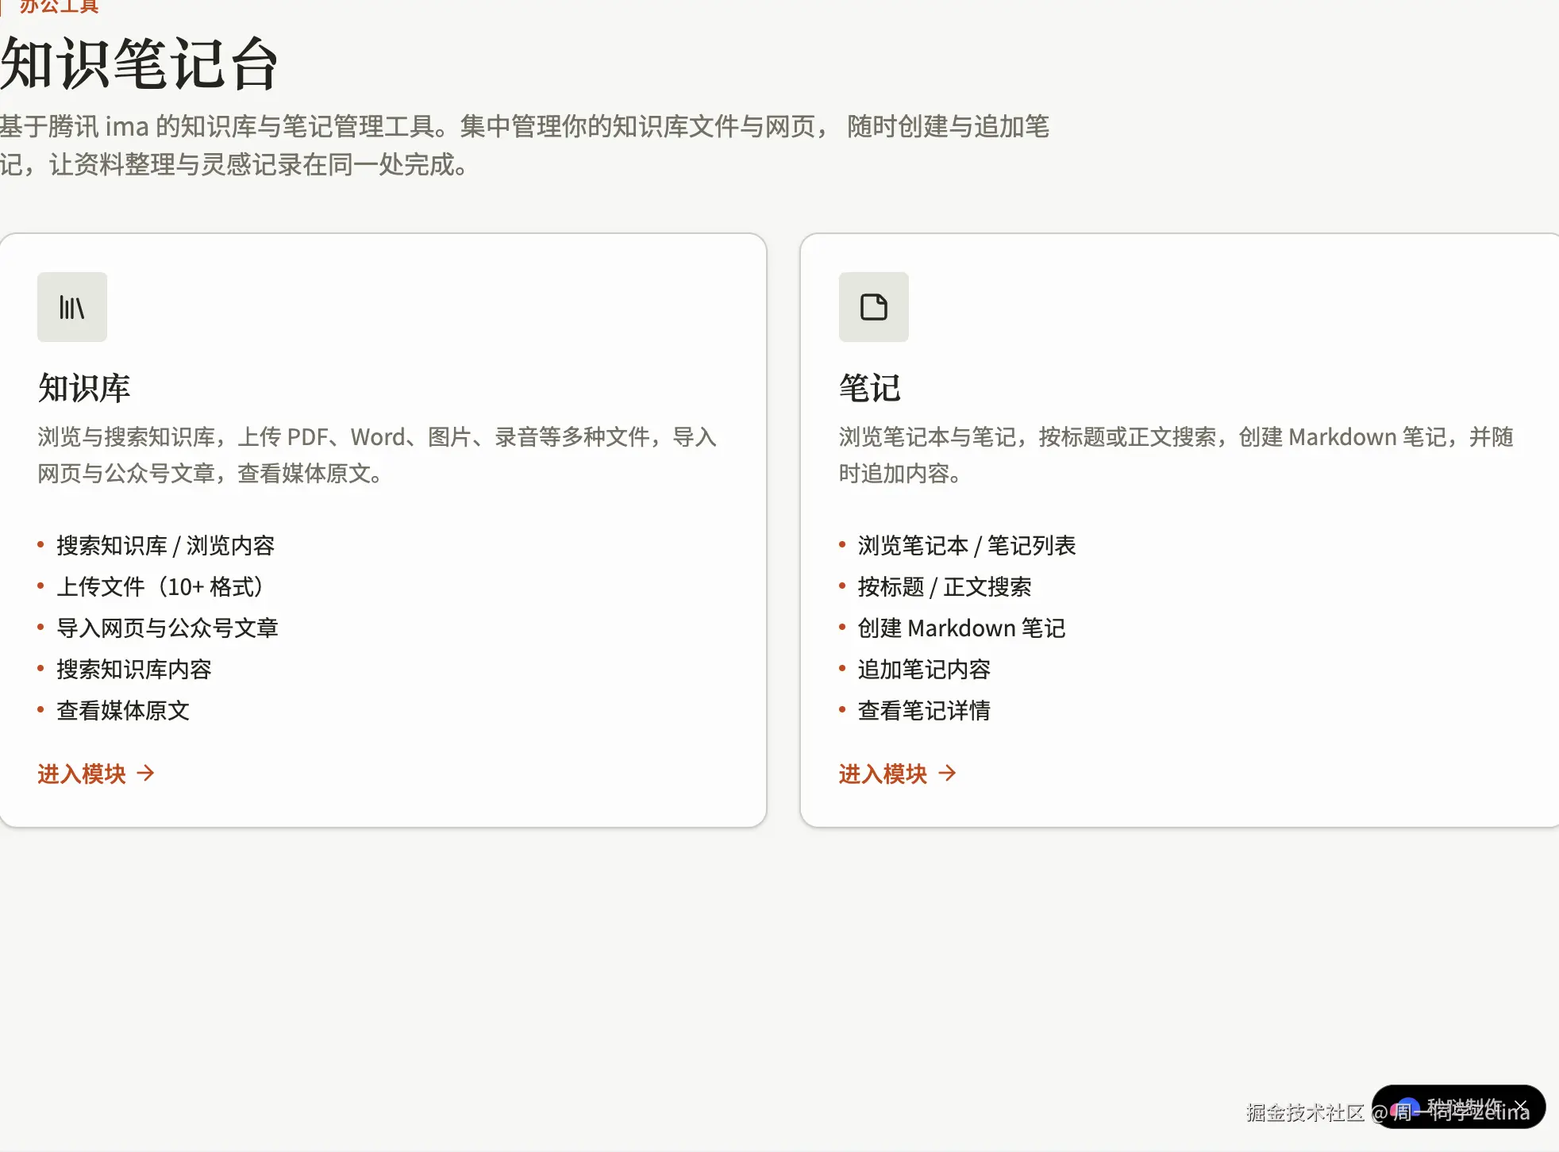This screenshot has width=1559, height=1152.
Task: Select the 笔记 card heading
Action: (870, 388)
